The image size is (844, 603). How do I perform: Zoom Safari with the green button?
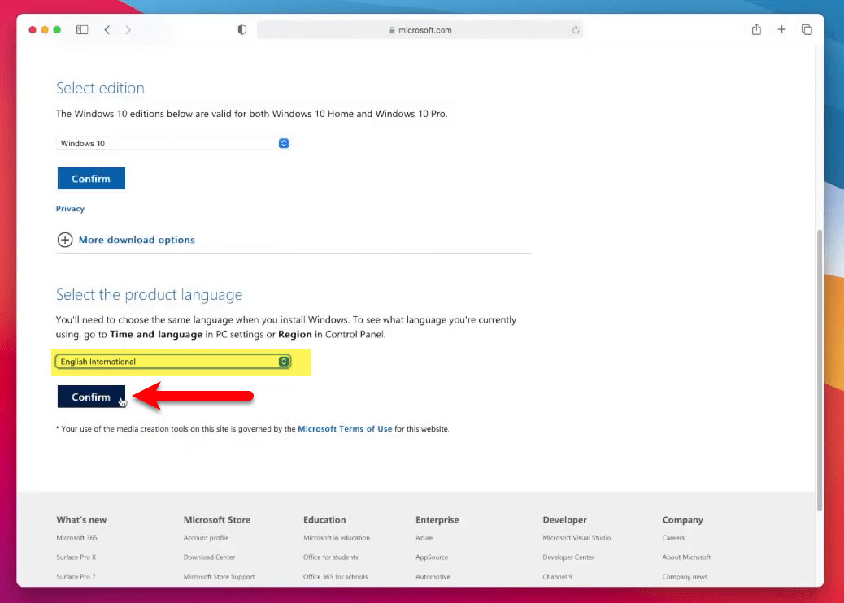click(x=57, y=29)
